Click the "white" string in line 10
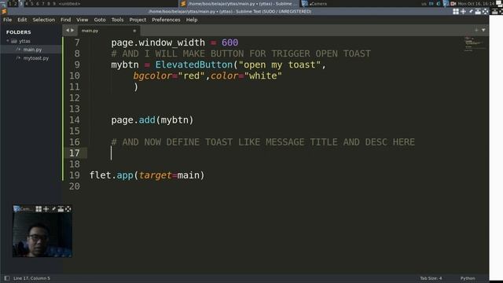Screen dimensions: 503x283 click(x=263, y=75)
